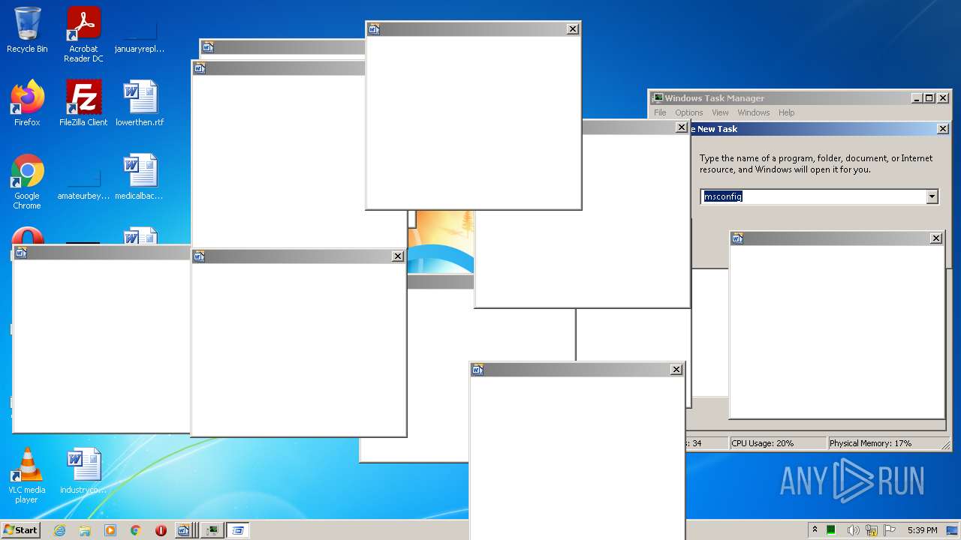Screen dimensions: 961x540
Task: Open the medicalbac... document icon
Action: click(x=140, y=177)
